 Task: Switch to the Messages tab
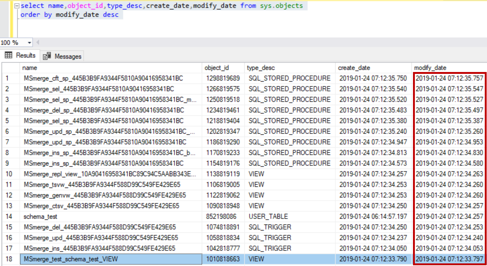click(62, 56)
